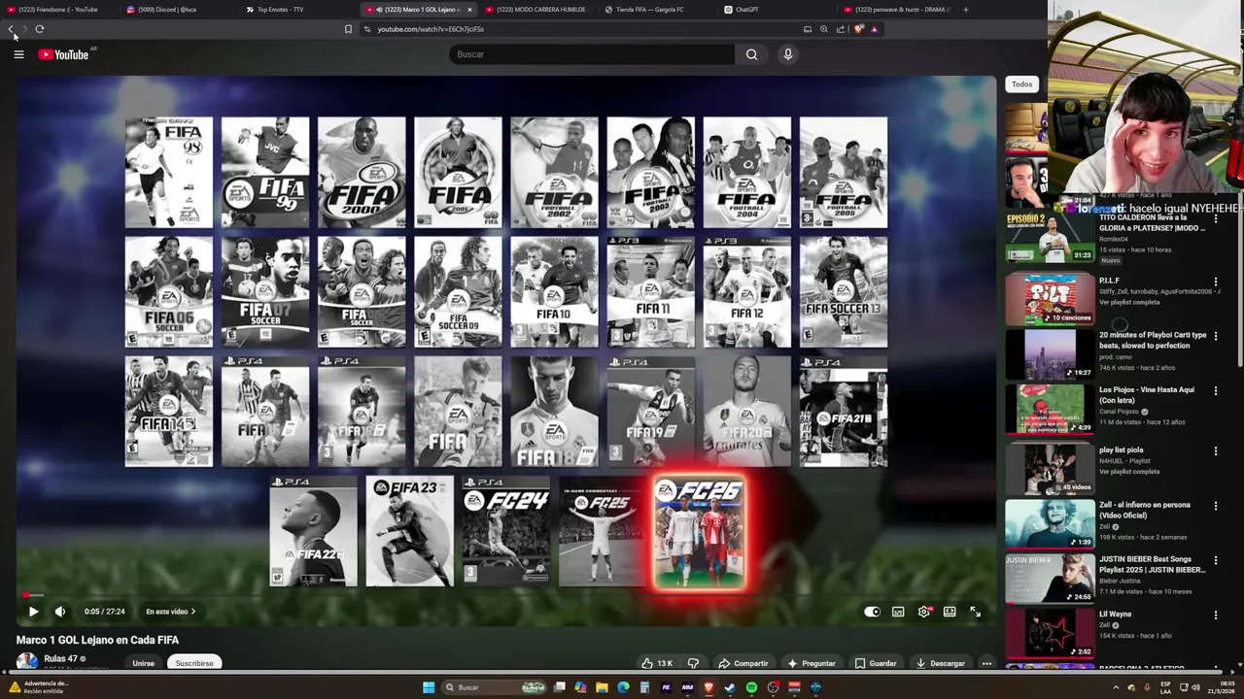Dislike the video
This screenshot has width=1244, height=699.
pyautogui.click(x=693, y=663)
